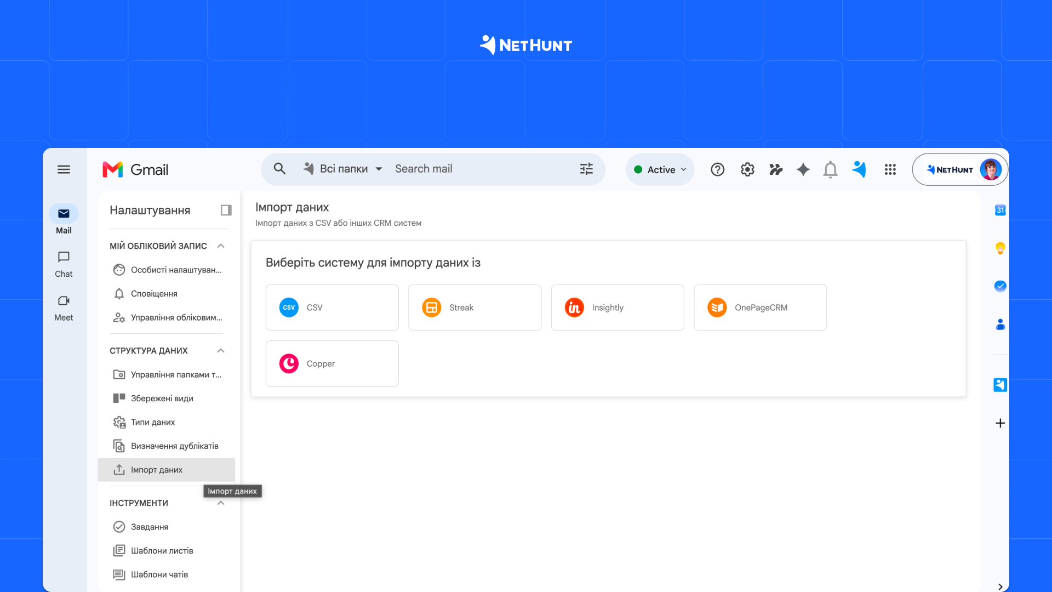Image resolution: width=1052 pixels, height=592 pixels.
Task: Switch to Meet in the left rail
Action: tap(64, 308)
